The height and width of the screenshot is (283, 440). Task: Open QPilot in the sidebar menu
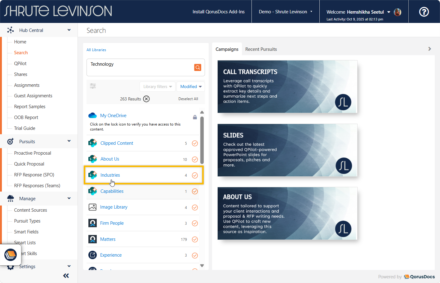(20, 64)
